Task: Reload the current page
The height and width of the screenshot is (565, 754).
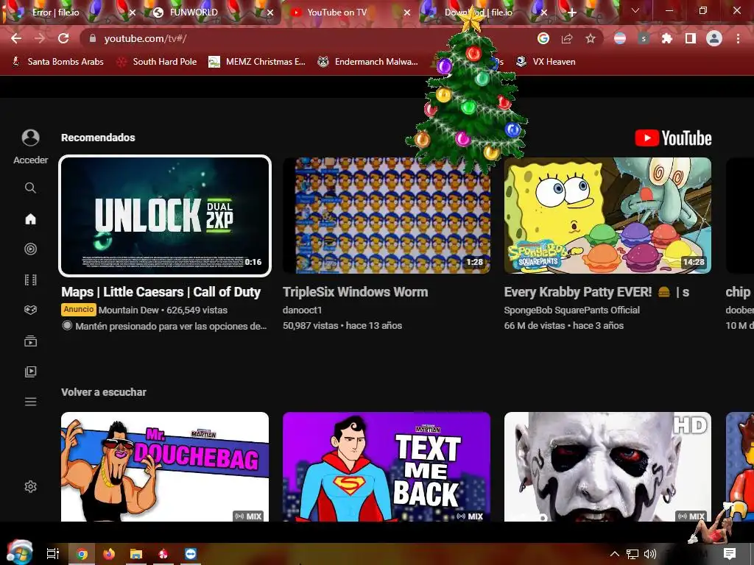Action: 63,38
